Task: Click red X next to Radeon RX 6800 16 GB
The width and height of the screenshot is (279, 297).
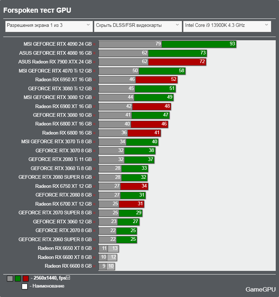Action: coord(94,133)
